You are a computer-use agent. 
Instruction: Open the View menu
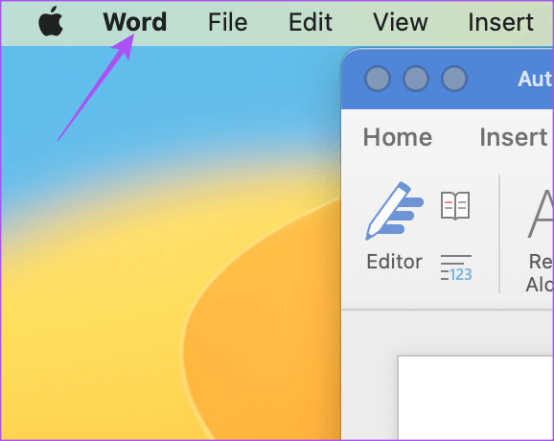click(x=401, y=22)
